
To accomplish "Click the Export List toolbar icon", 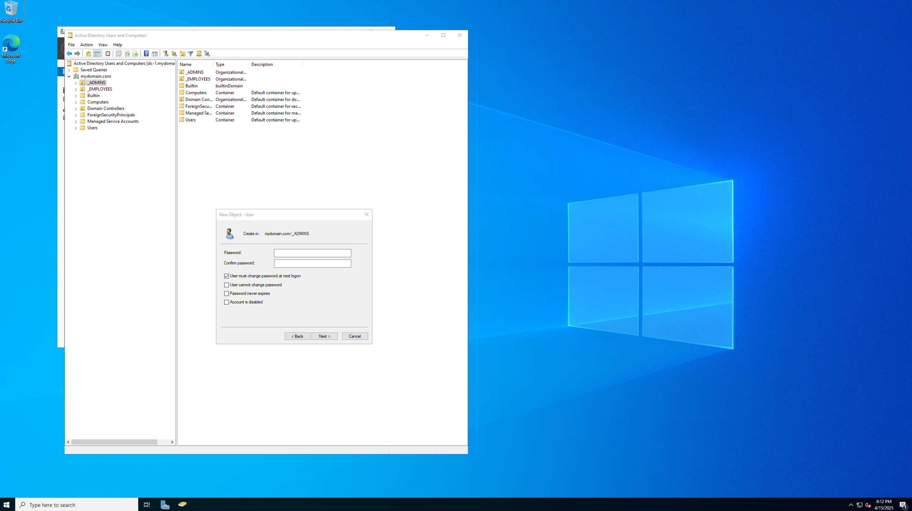I will point(135,54).
